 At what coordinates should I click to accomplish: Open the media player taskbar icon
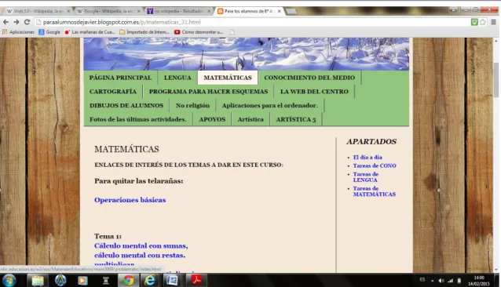(x=82, y=281)
